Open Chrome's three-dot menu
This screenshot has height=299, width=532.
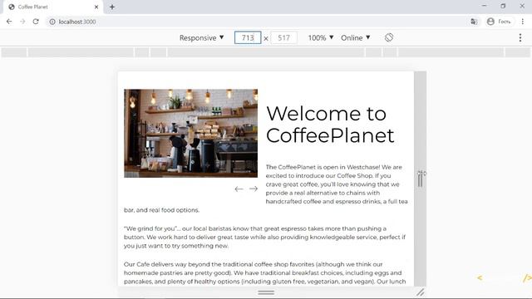tap(523, 22)
